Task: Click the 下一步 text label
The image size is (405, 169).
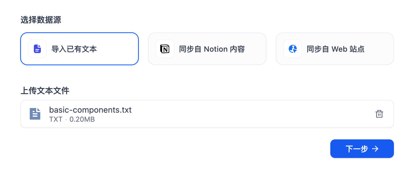Action: pyautogui.click(x=357, y=149)
